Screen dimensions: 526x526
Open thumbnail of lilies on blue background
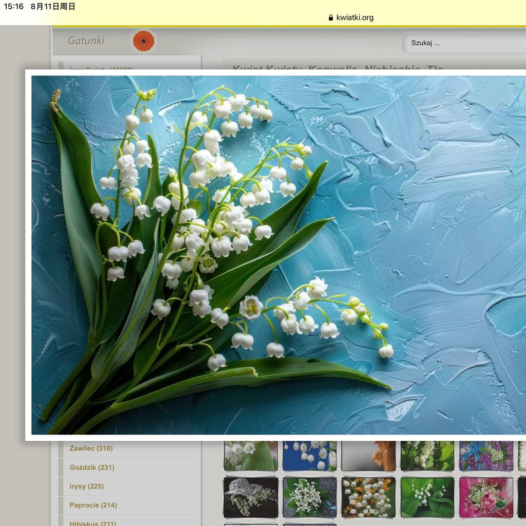tap(310, 455)
